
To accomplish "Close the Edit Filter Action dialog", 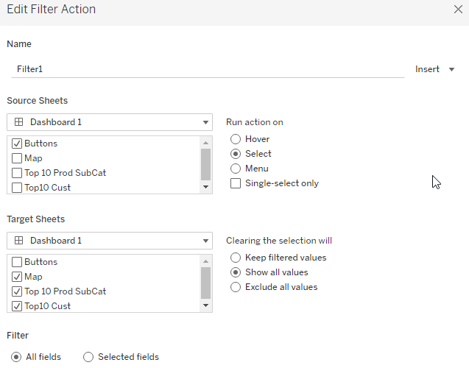I will (457, 10).
